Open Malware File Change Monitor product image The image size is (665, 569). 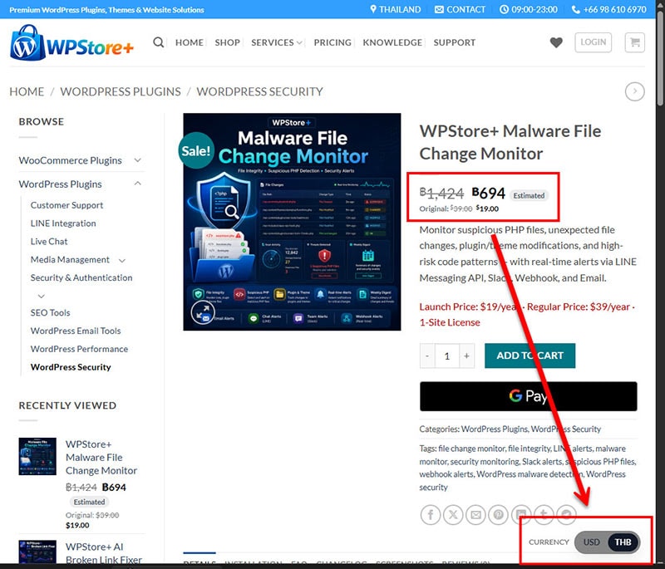(x=292, y=222)
